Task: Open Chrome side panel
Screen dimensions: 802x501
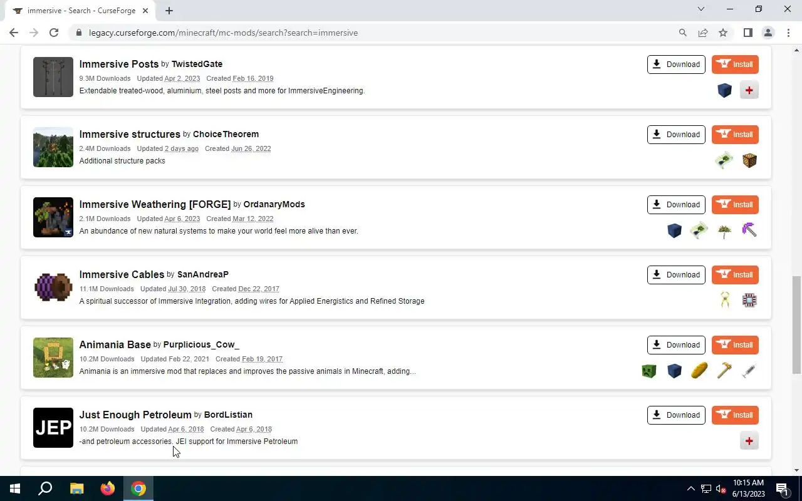Action: coord(748,33)
